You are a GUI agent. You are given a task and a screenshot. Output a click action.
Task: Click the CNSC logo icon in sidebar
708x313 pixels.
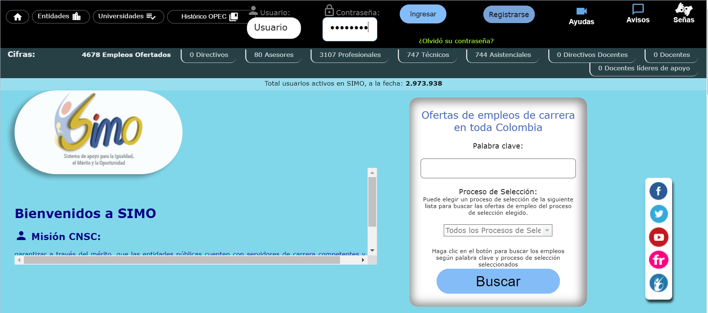(x=658, y=283)
